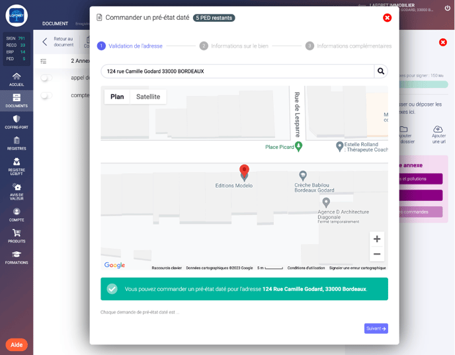455x355 pixels.
Task: Switch map to Plan view
Action: pyautogui.click(x=117, y=97)
